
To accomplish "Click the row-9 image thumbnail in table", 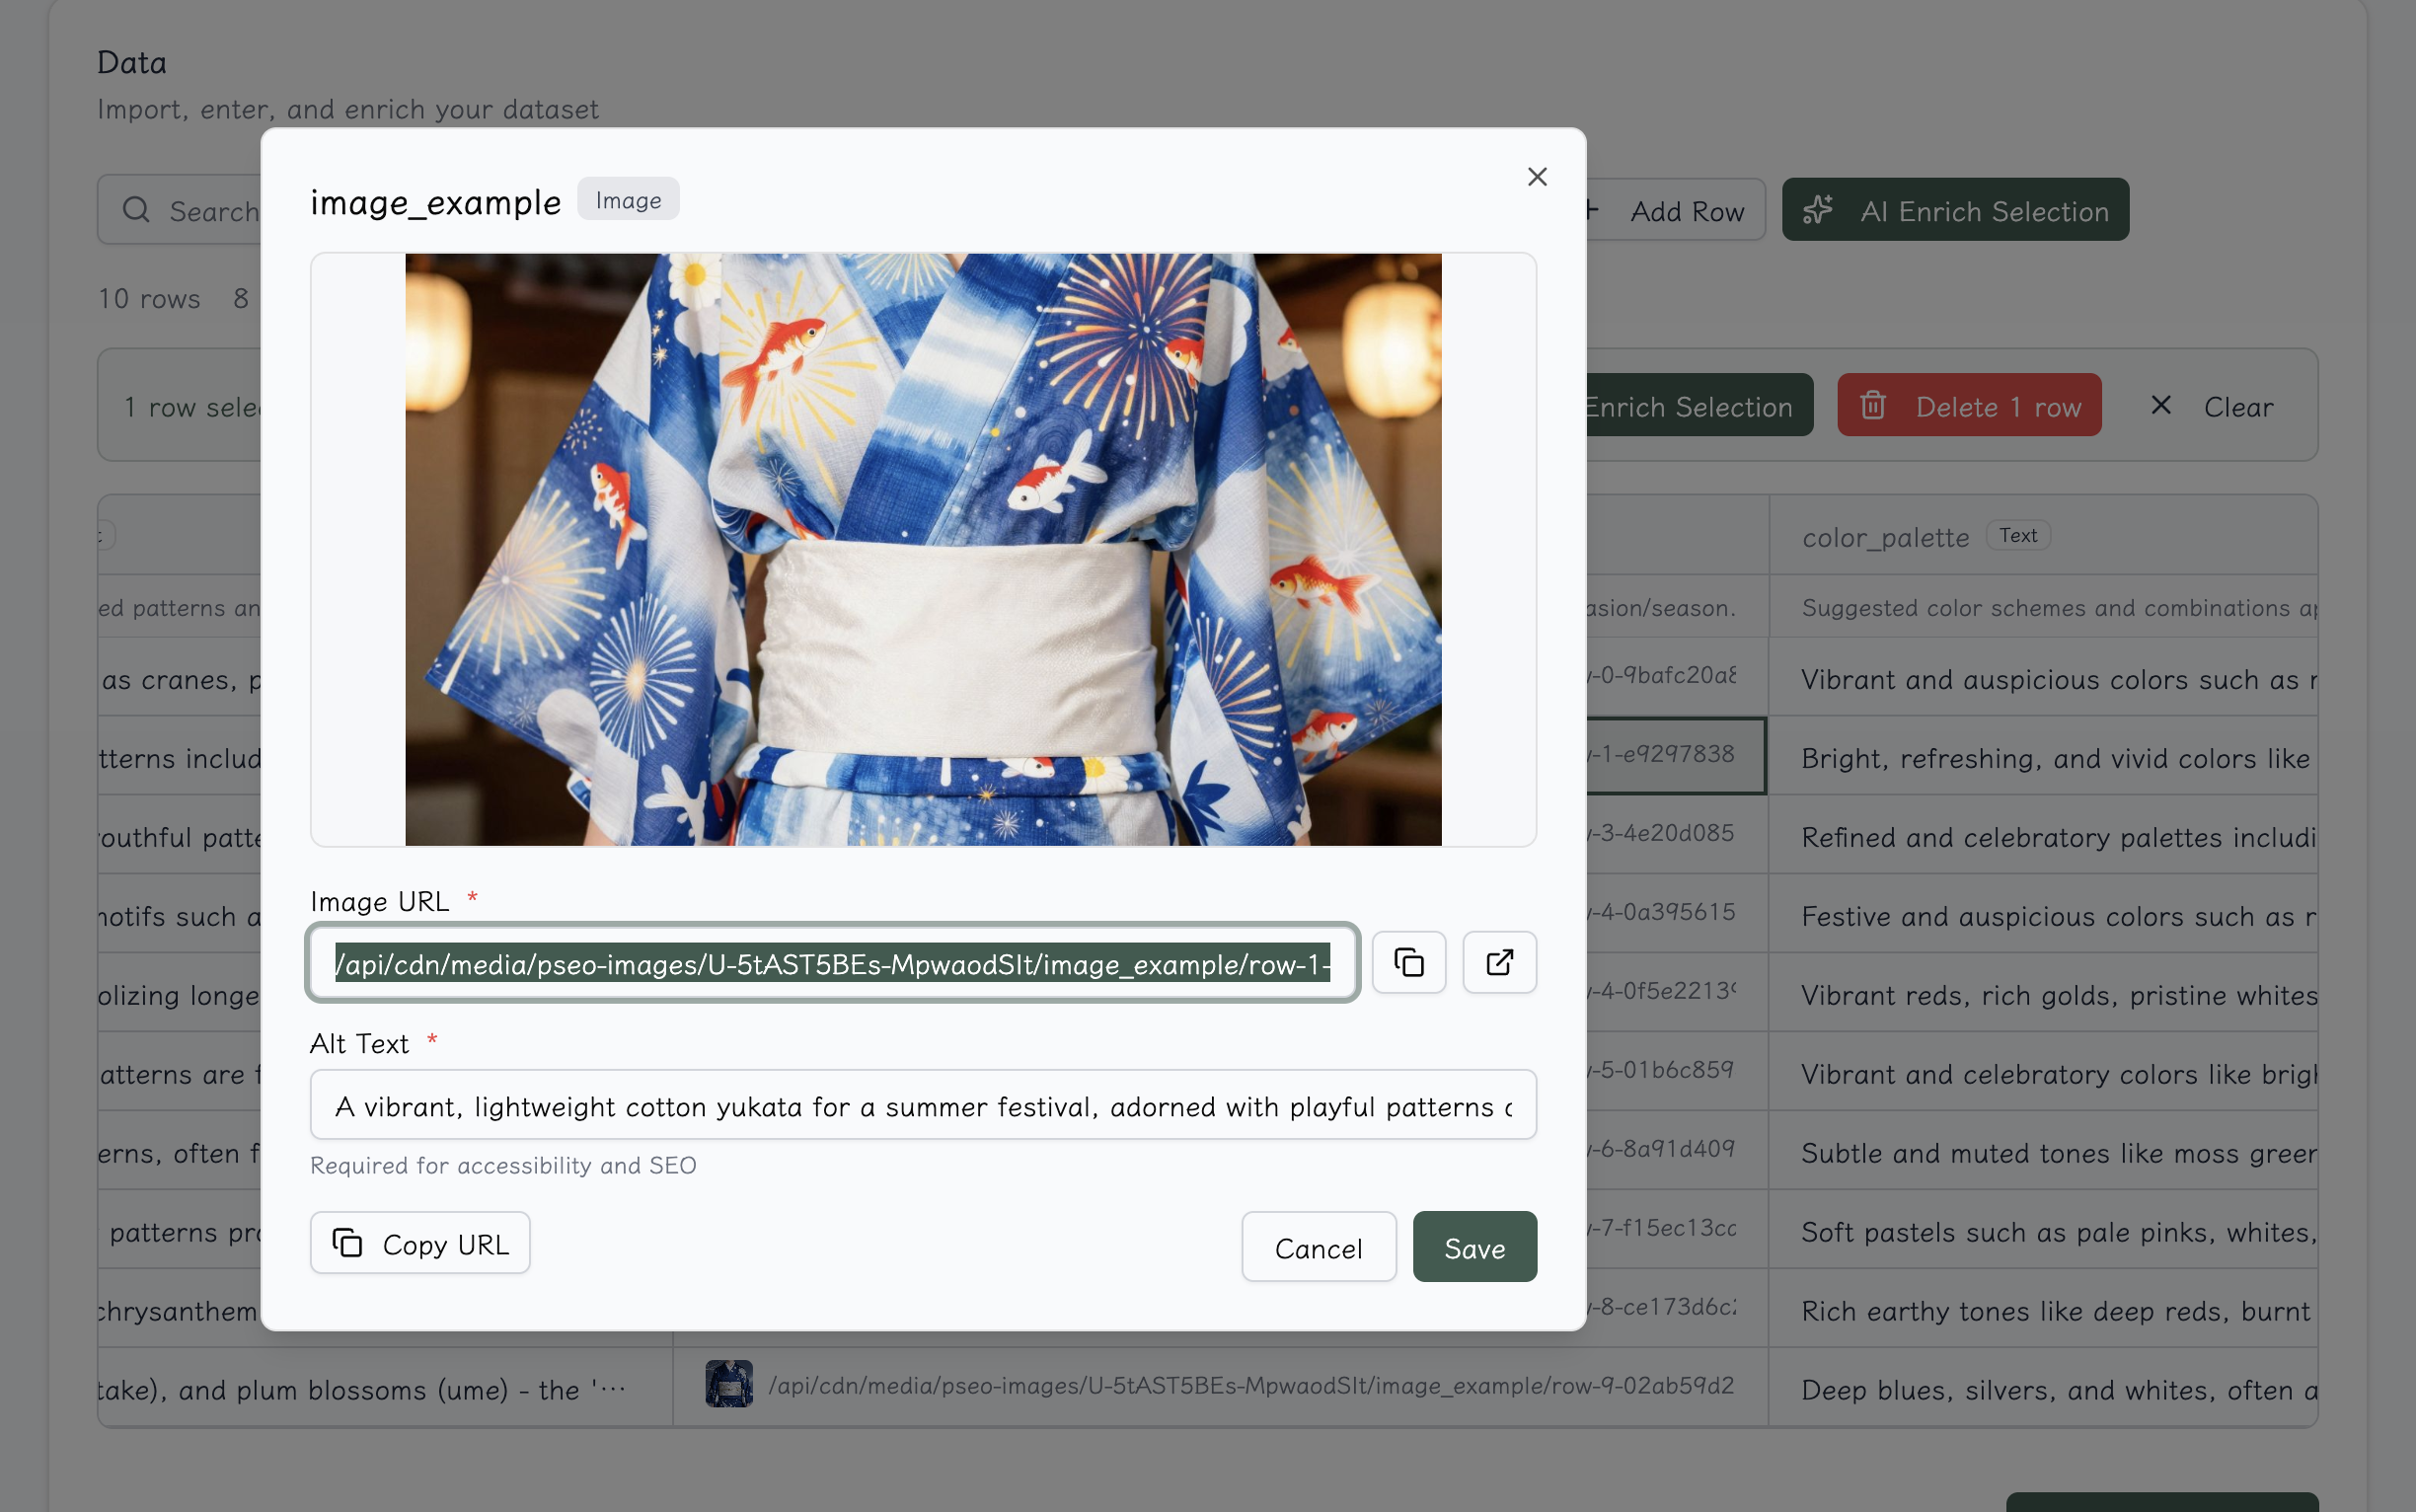I will pyautogui.click(x=729, y=1384).
